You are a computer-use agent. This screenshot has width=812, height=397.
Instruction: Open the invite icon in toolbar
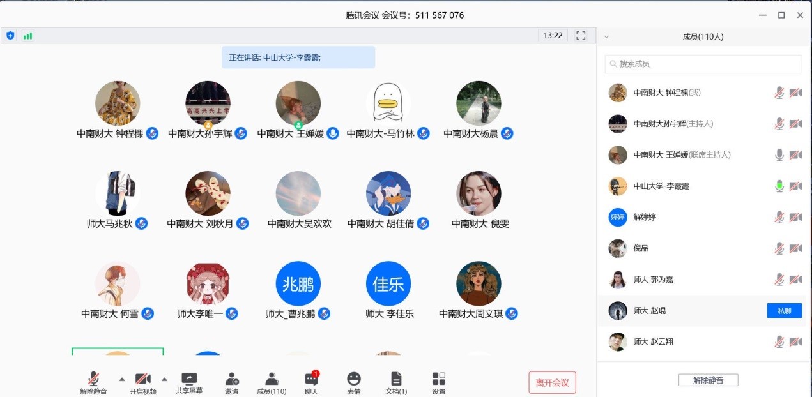pos(232,384)
